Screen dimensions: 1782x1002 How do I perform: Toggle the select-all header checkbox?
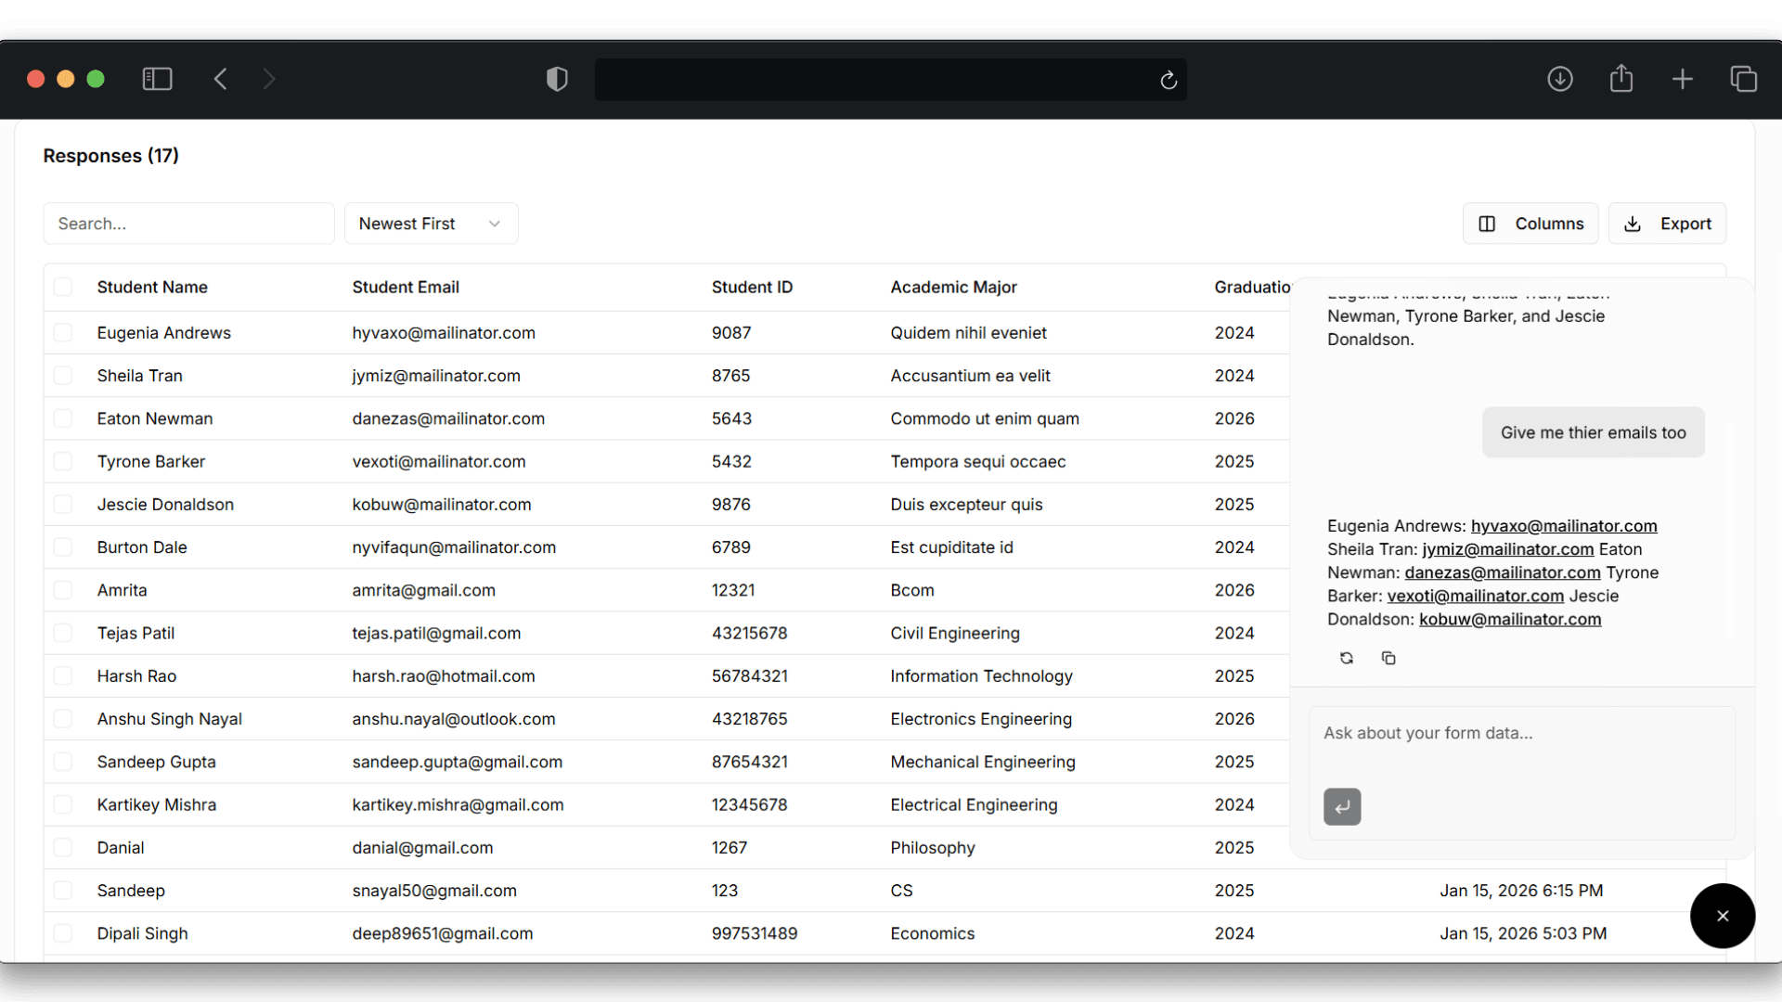63,287
